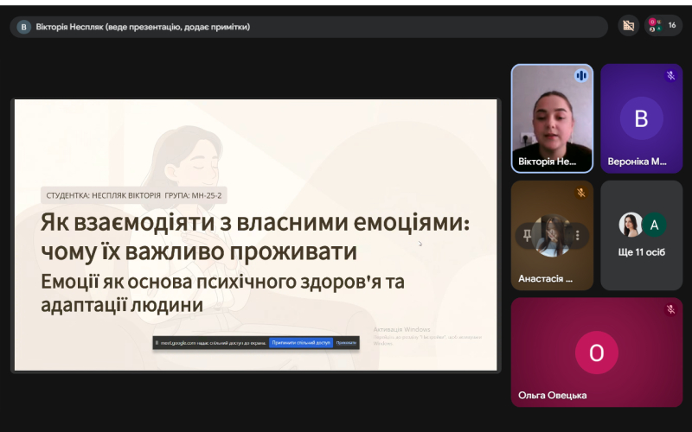Click the muted mic icon on Ольга Овецька's tile
The height and width of the screenshot is (432, 692).
point(670,309)
